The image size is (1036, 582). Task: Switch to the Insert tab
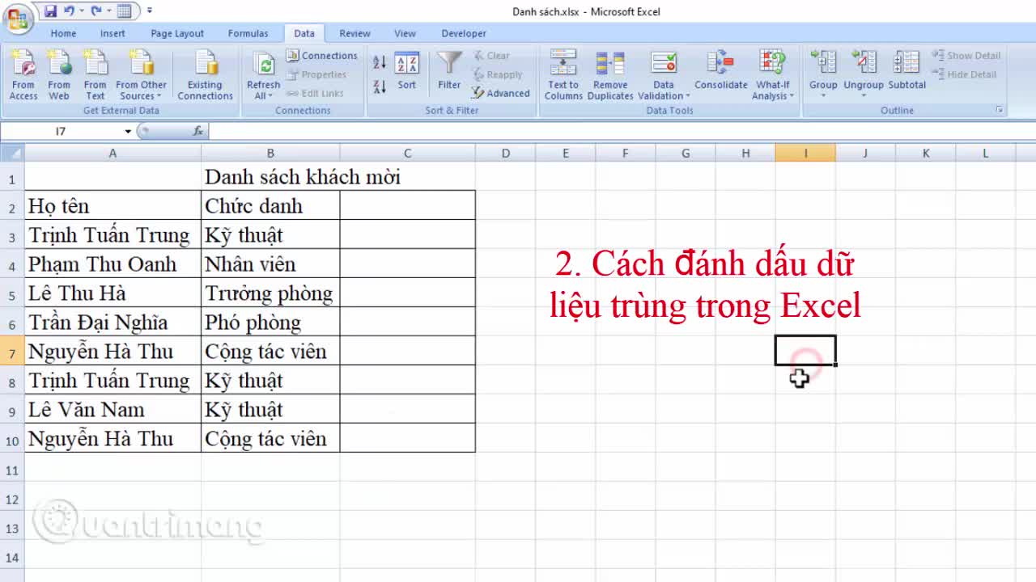tap(113, 33)
